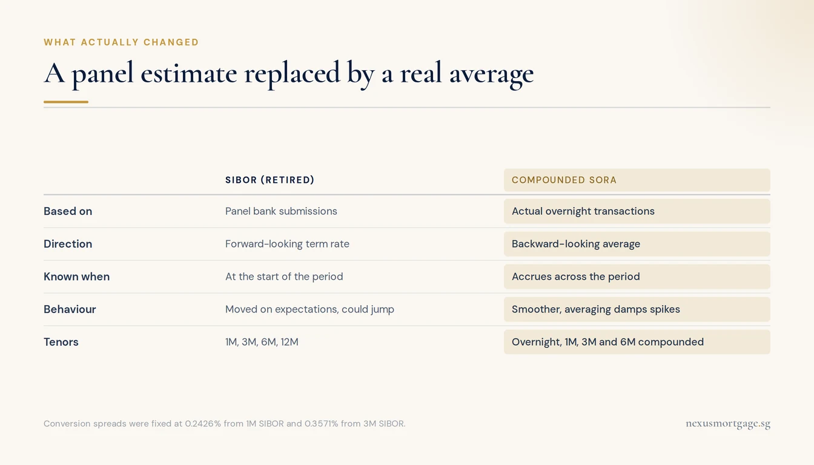Click the conversion spreads footnote text
The height and width of the screenshot is (465, 814).
pyautogui.click(x=225, y=424)
